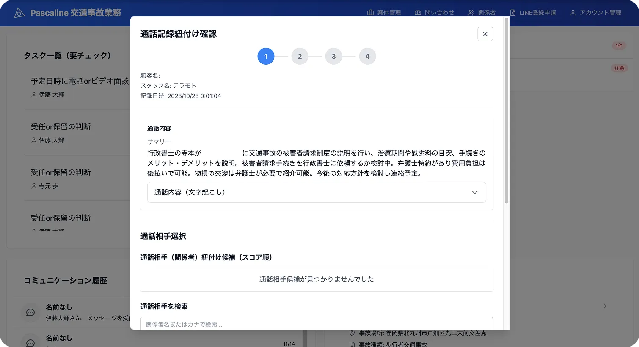Select step 2 in the wizard stepper

pos(300,56)
